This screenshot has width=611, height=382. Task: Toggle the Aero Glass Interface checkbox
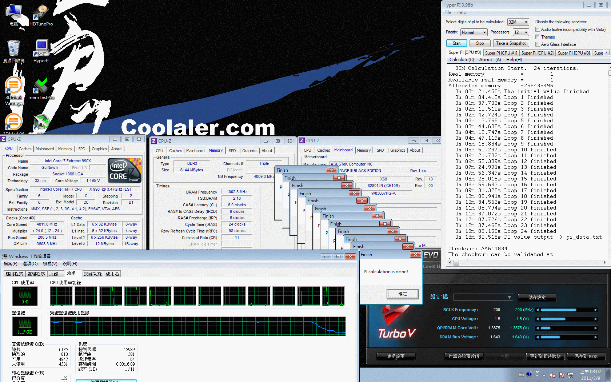point(538,44)
